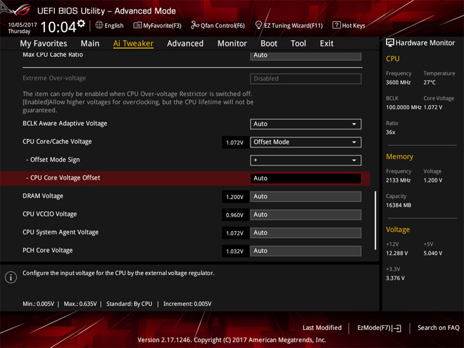Viewport: 464px width, 348px height.
Task: Go to the Advanced tab
Action: [185, 44]
